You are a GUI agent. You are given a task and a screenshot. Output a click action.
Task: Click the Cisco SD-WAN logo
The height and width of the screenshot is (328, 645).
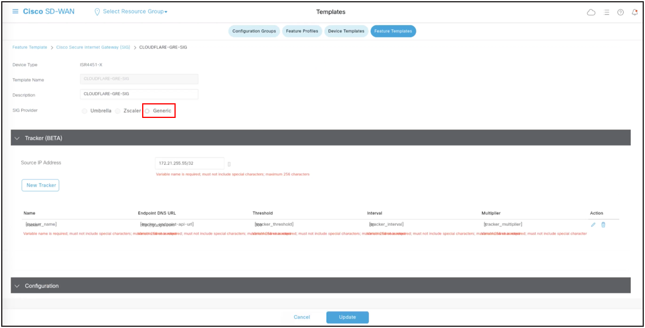tap(49, 12)
